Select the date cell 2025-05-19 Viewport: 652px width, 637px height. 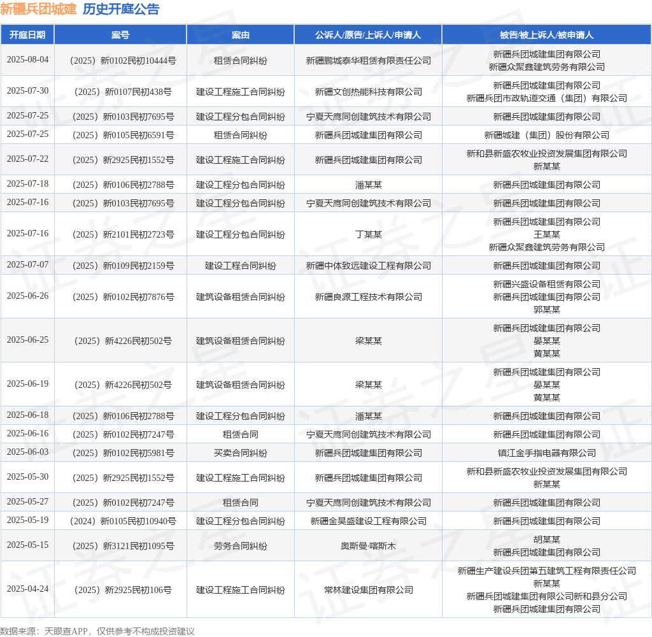27,520
